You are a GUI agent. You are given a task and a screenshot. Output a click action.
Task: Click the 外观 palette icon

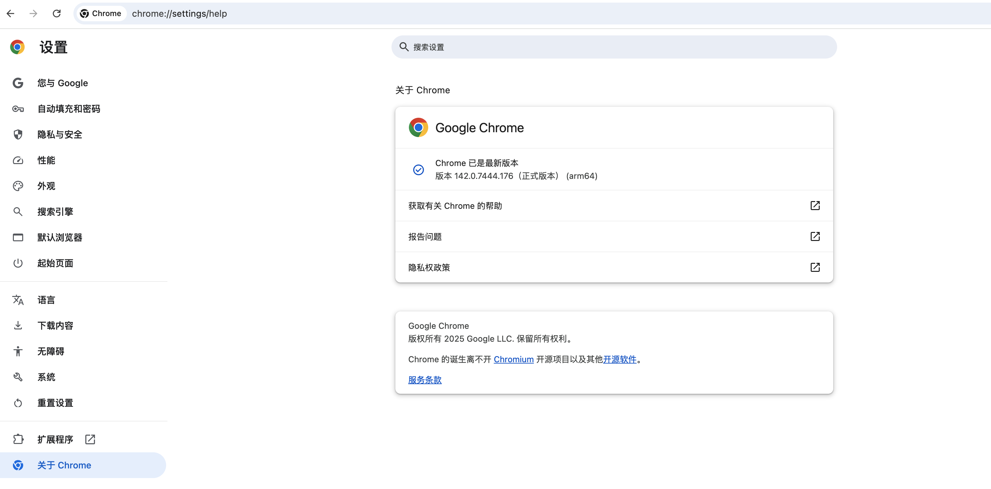point(18,186)
